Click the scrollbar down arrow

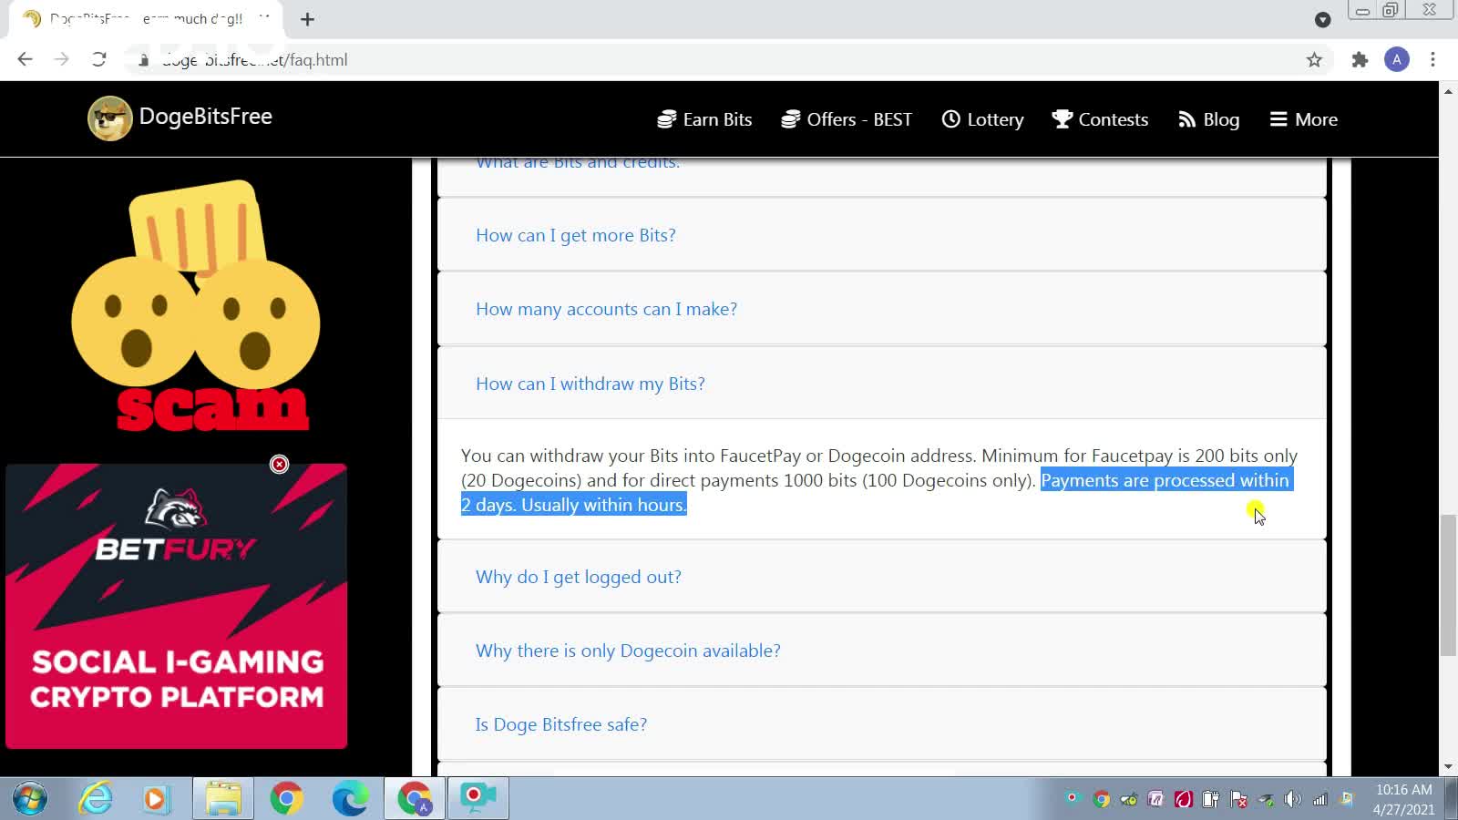[x=1448, y=767]
